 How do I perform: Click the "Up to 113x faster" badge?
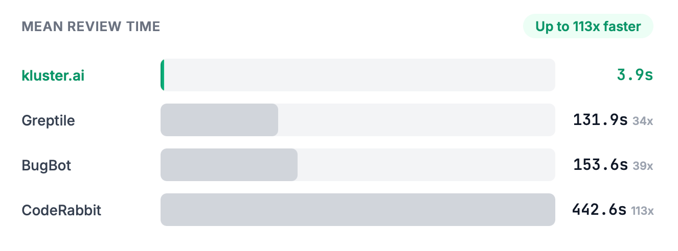pyautogui.click(x=587, y=26)
